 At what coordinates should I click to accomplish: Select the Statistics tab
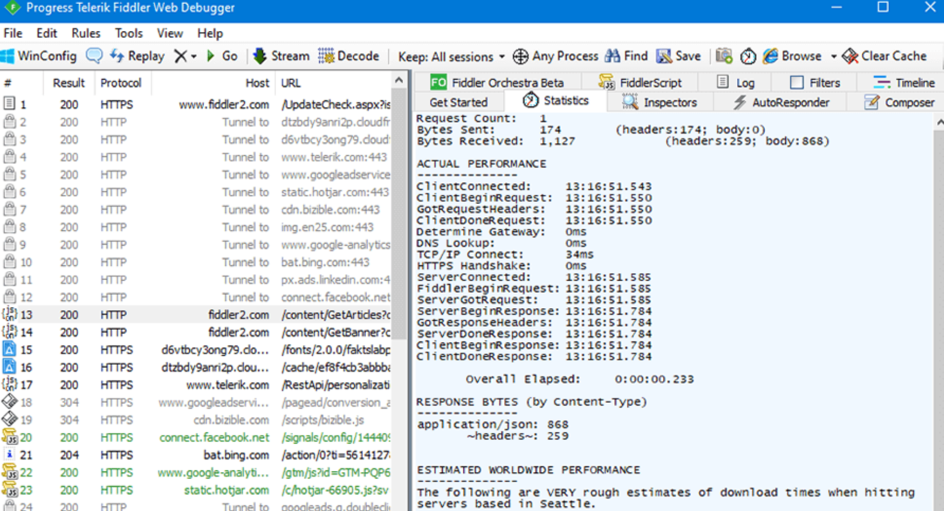point(556,101)
